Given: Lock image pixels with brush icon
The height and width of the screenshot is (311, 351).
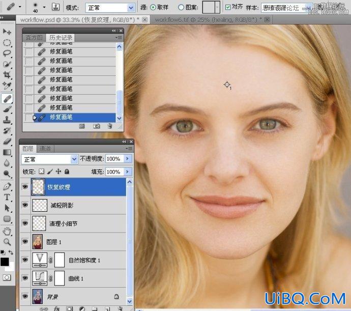Looking at the screenshot, I should [x=50, y=172].
